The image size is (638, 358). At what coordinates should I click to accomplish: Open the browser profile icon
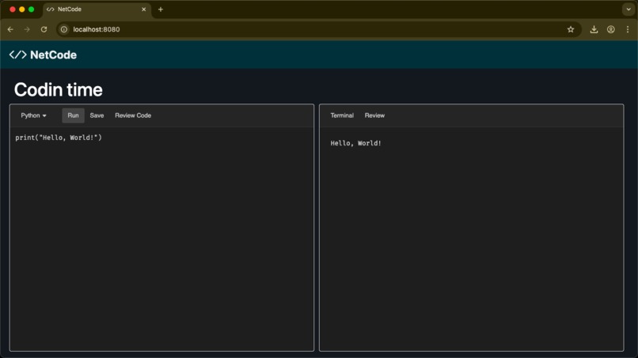(611, 29)
